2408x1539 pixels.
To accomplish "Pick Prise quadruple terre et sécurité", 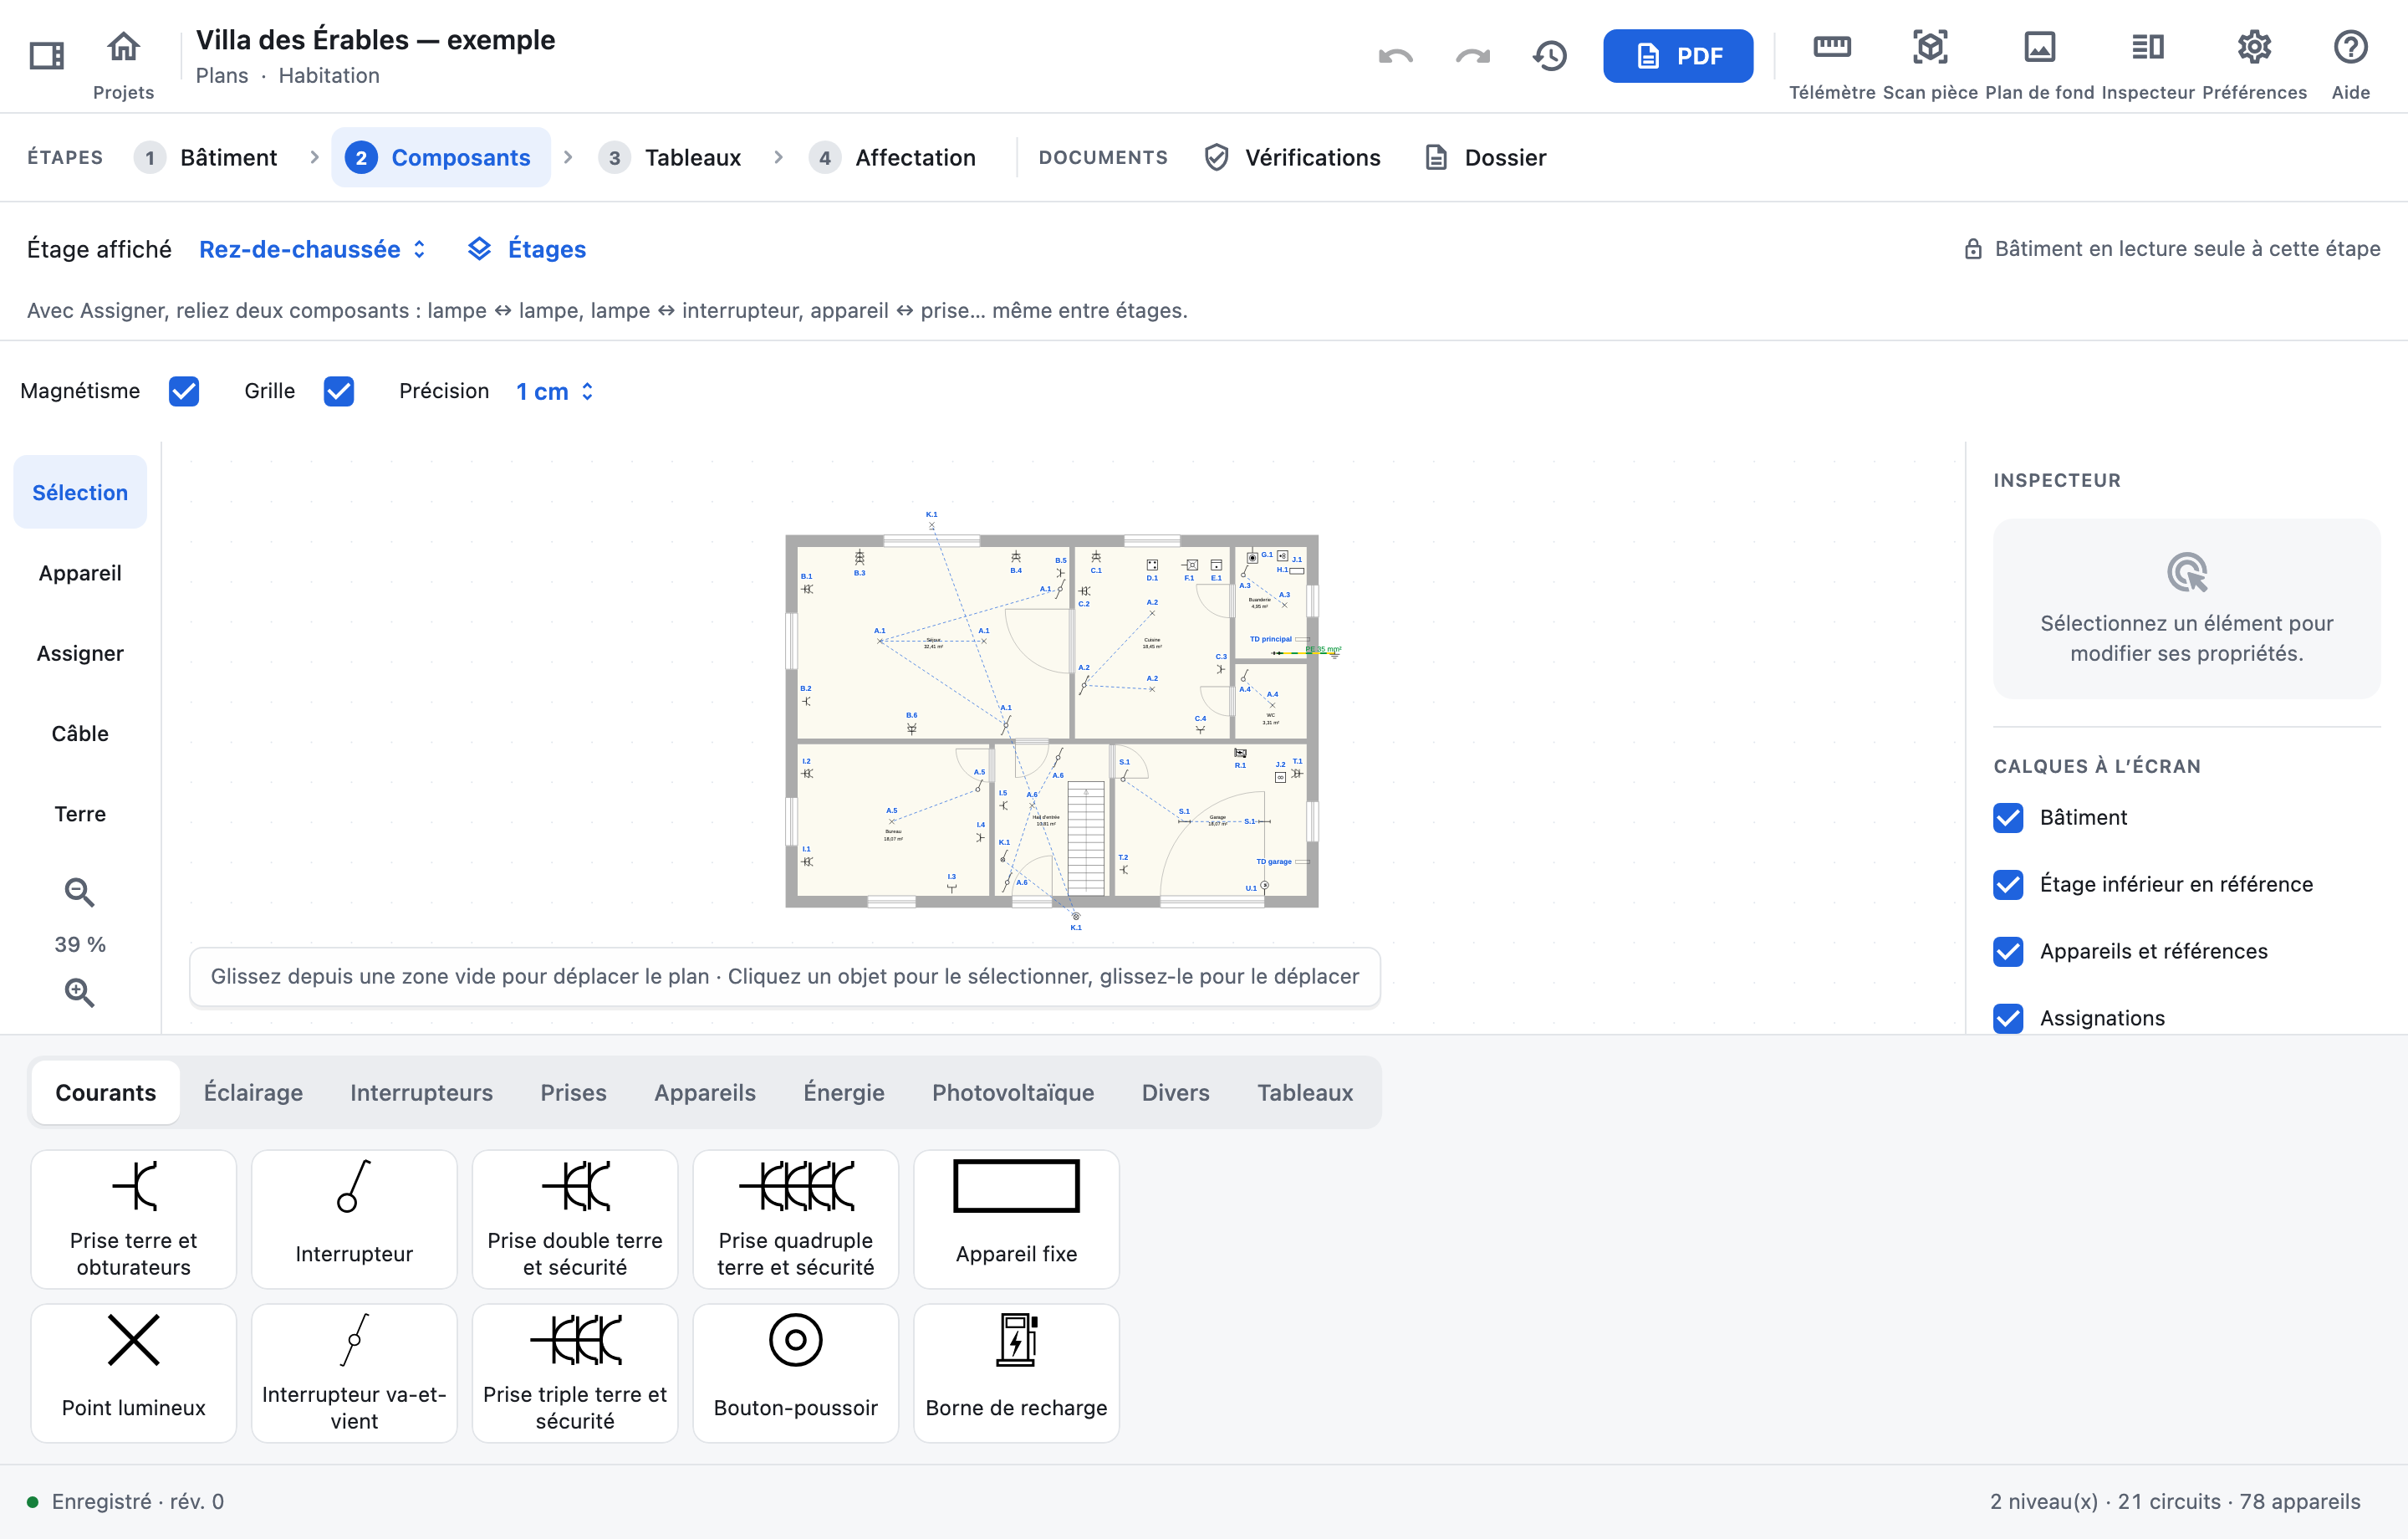I will coord(796,1219).
